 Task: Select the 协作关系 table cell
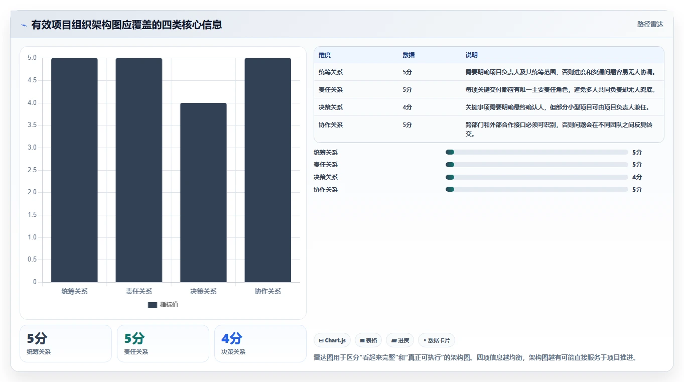click(x=331, y=125)
